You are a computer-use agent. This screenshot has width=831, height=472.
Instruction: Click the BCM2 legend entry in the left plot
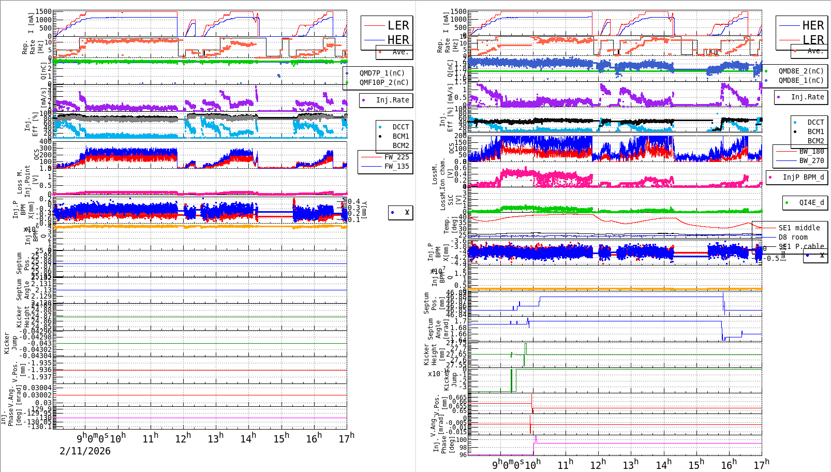pyautogui.click(x=400, y=145)
